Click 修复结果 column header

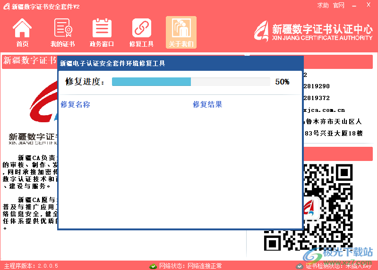207,104
